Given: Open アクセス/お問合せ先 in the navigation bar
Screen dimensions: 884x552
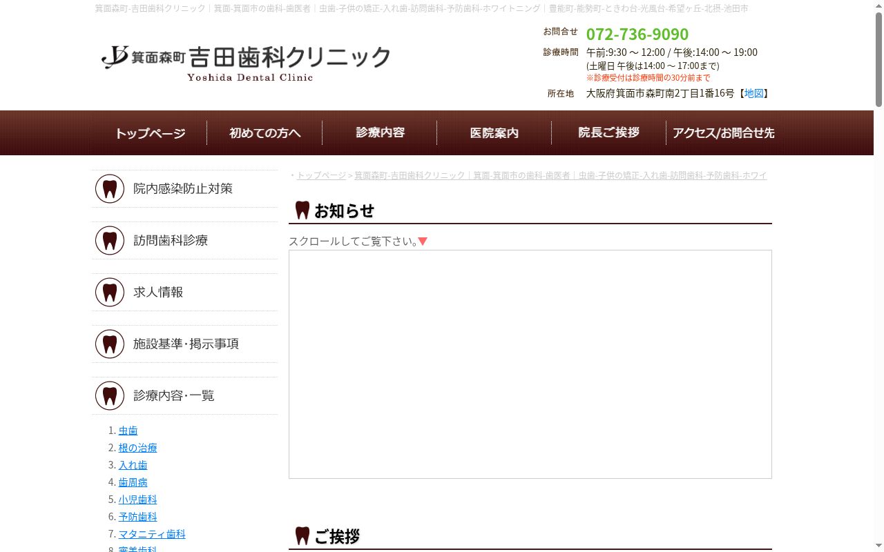Looking at the screenshot, I should click(723, 133).
